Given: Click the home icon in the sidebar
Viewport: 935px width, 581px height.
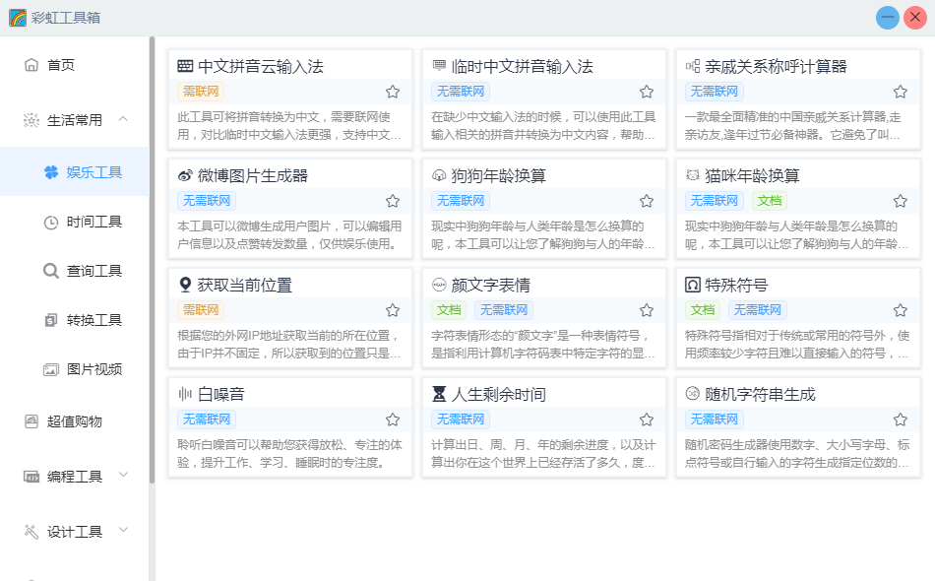Looking at the screenshot, I should 31,65.
